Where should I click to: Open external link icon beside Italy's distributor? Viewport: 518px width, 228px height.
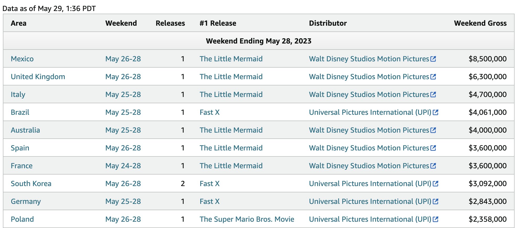[x=433, y=95]
